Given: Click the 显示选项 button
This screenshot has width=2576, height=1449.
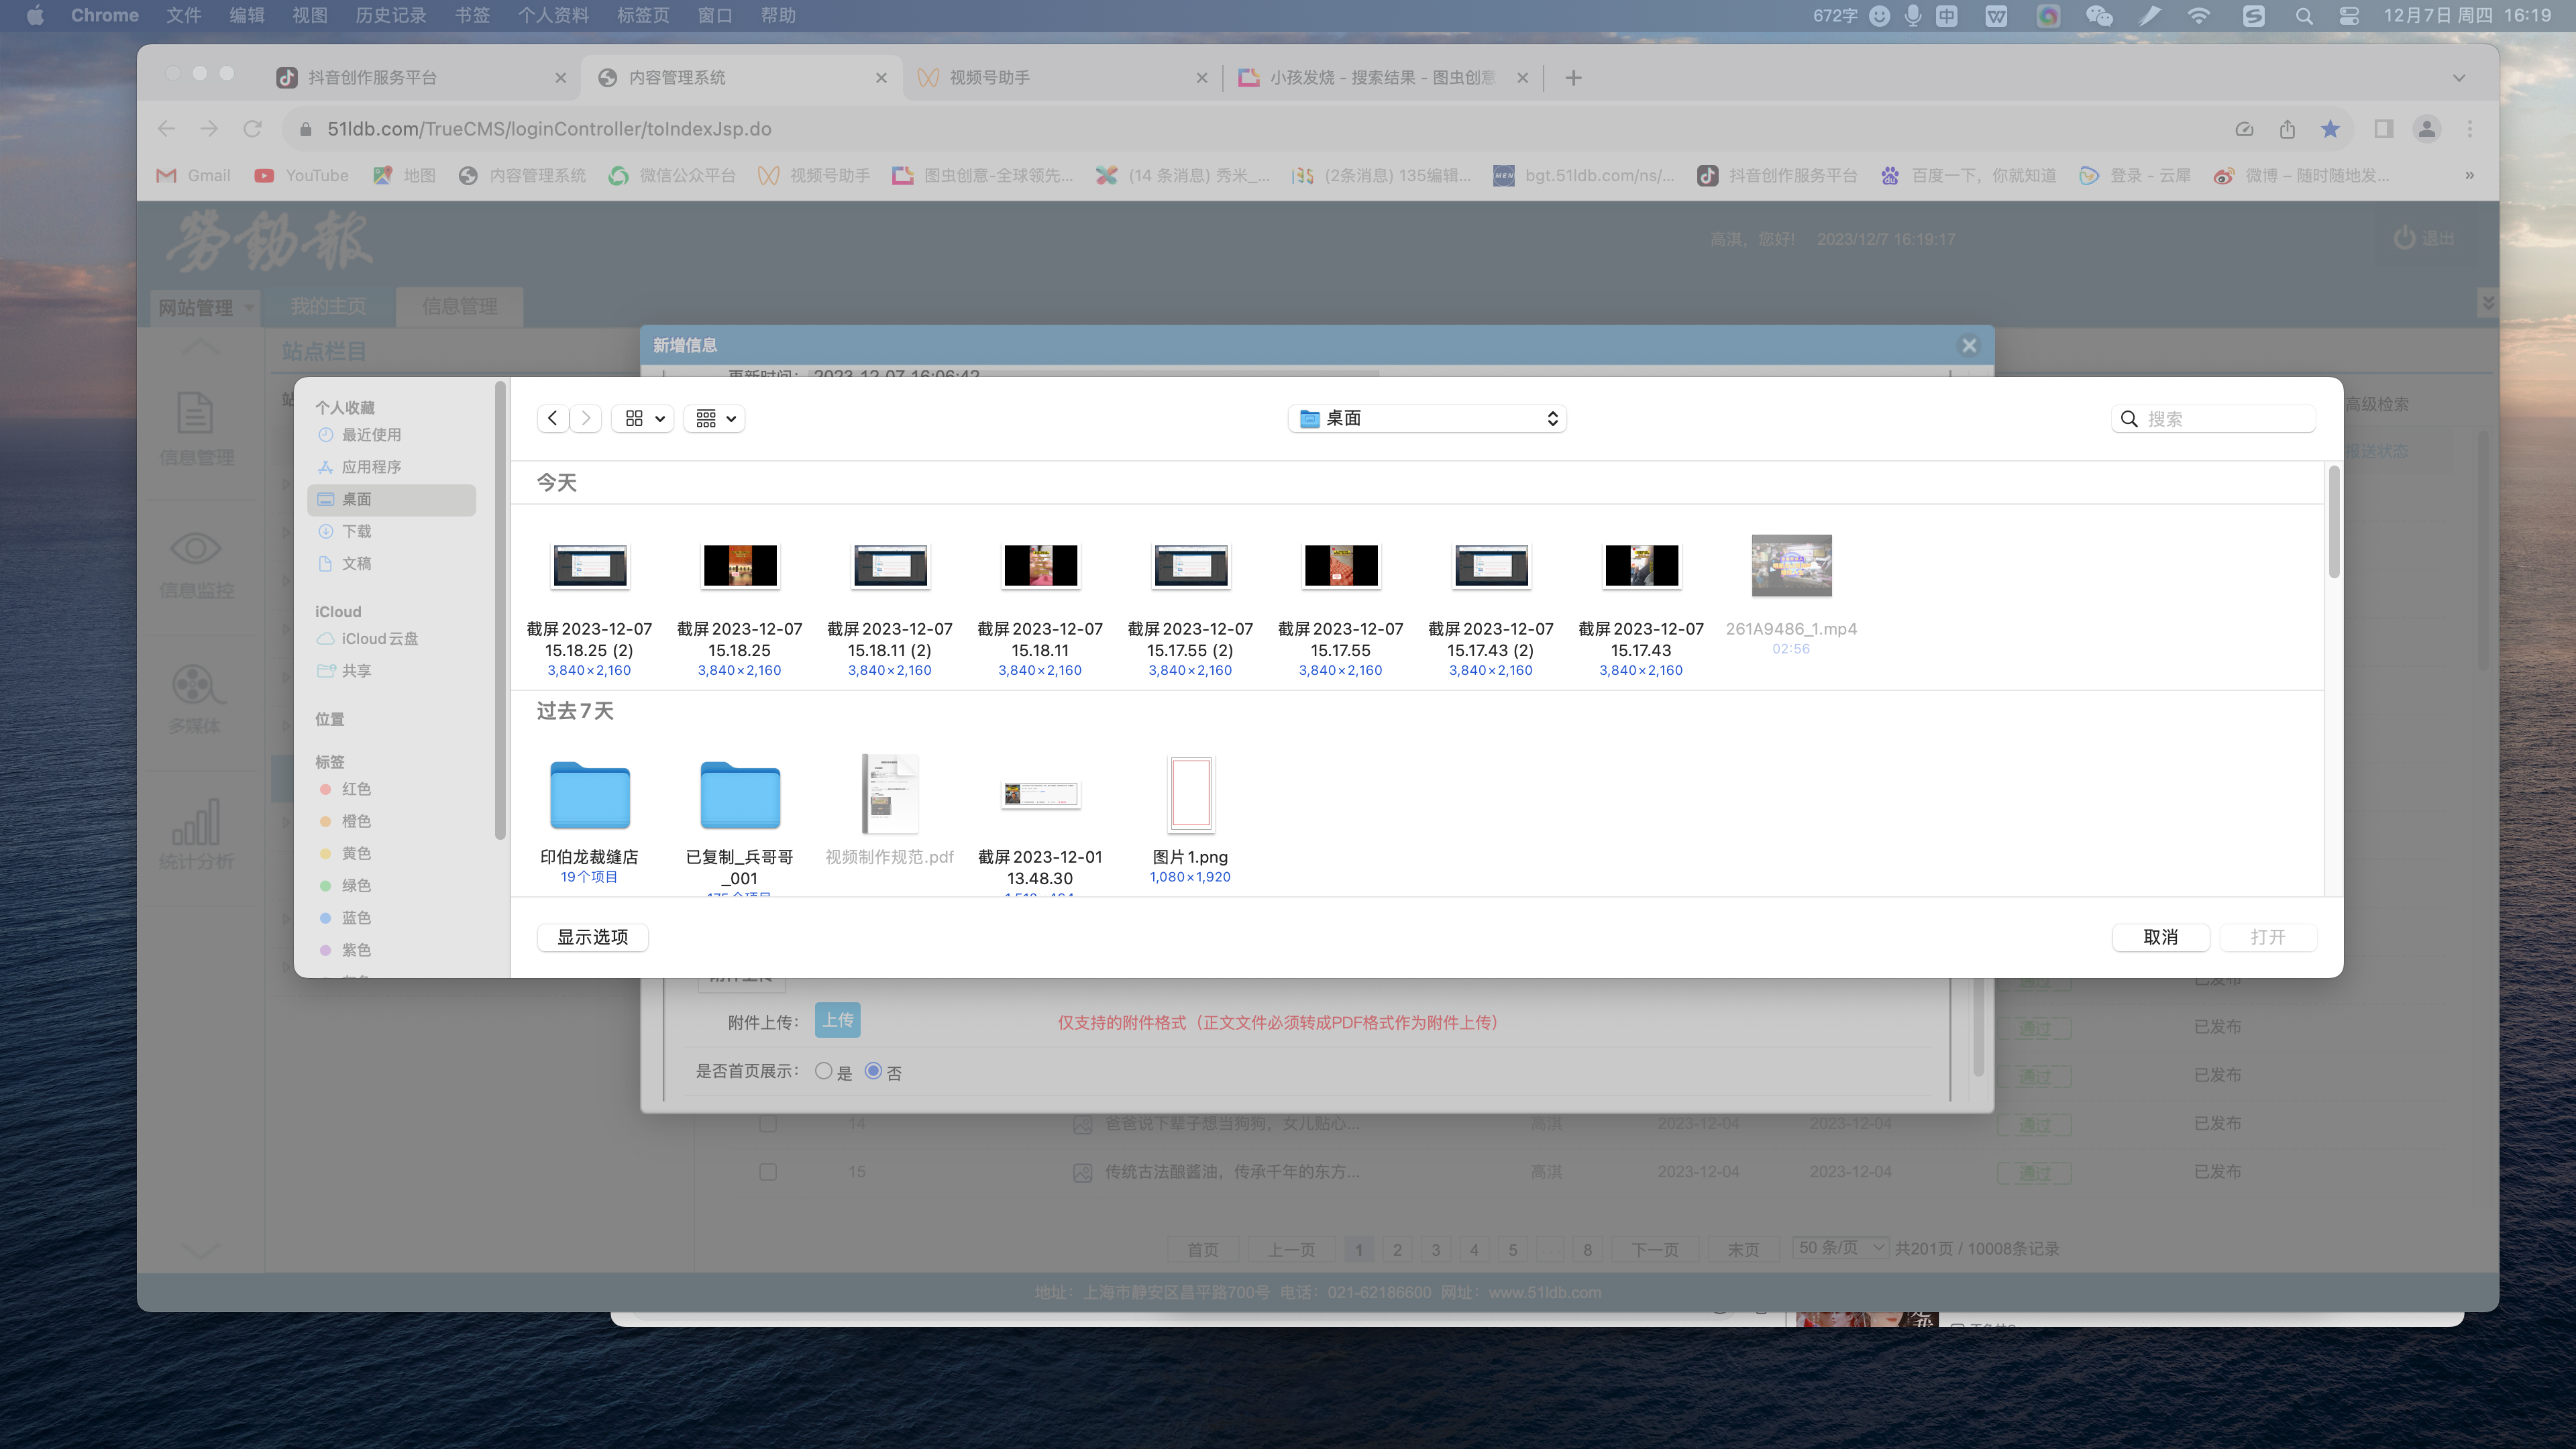Looking at the screenshot, I should [x=593, y=937].
